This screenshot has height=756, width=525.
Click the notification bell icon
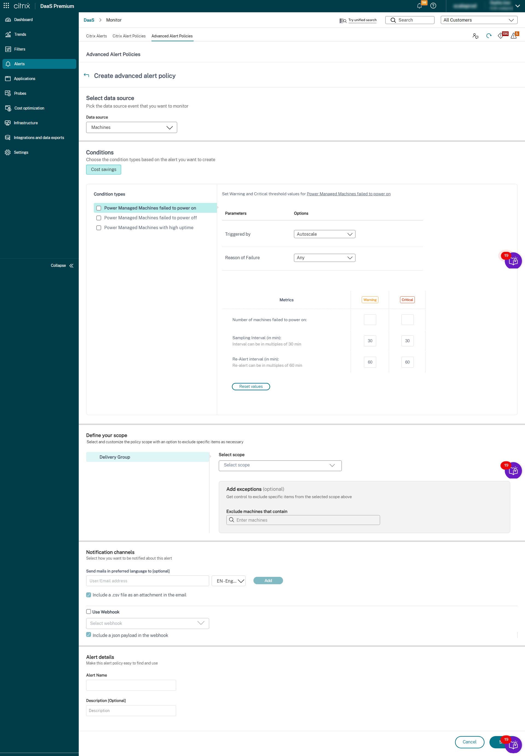coord(419,6)
